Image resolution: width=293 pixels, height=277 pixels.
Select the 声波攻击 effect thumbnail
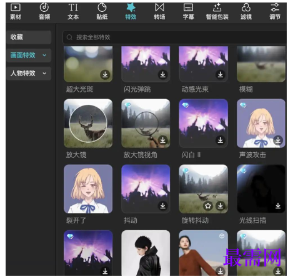pyautogui.click(x=261, y=124)
